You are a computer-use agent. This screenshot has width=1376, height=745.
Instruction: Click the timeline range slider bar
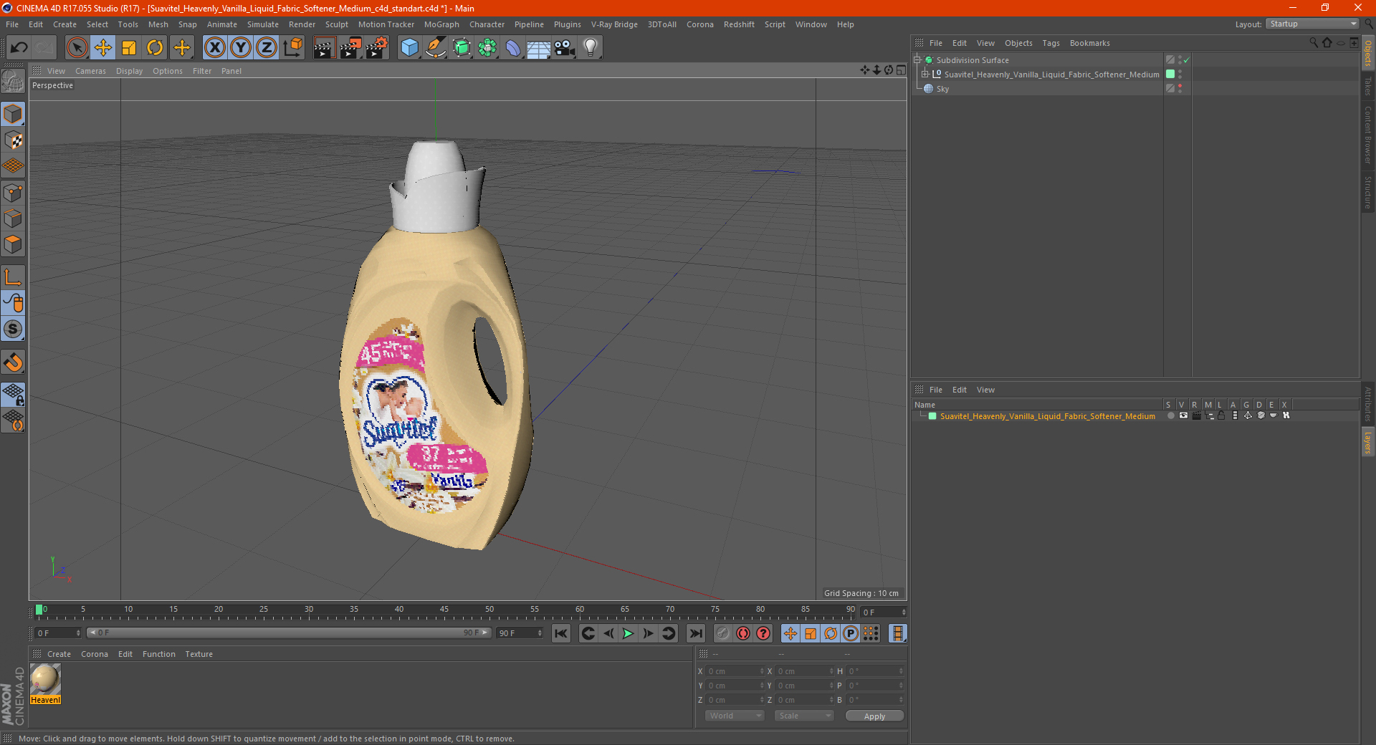pos(289,633)
